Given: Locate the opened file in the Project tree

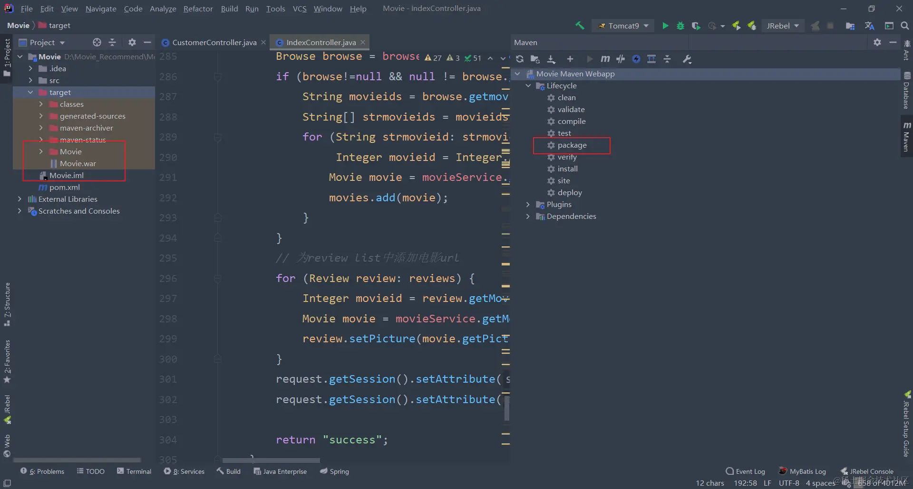Looking at the screenshot, I should pyautogui.click(x=97, y=42).
